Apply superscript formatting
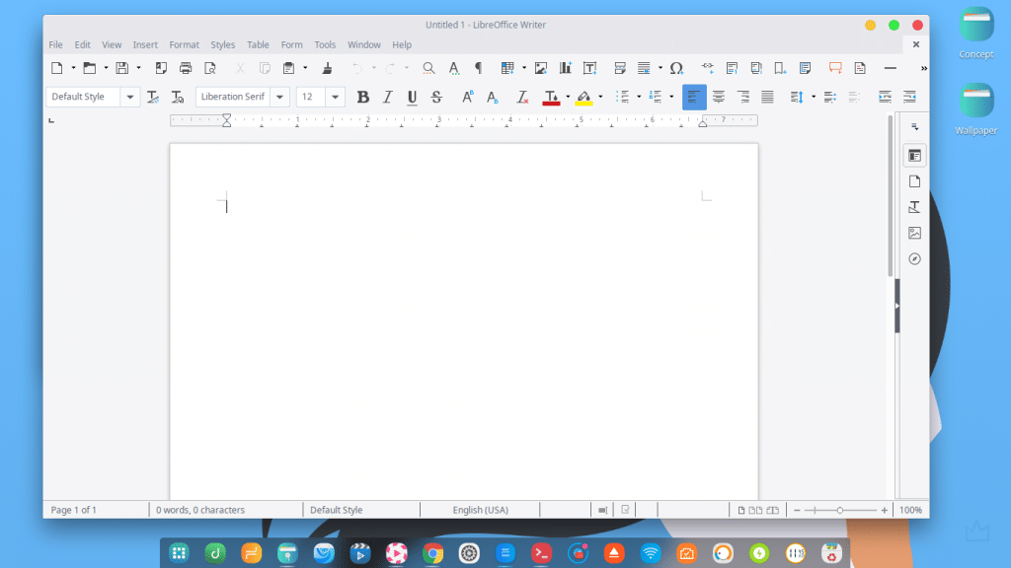The image size is (1011, 568). click(467, 98)
